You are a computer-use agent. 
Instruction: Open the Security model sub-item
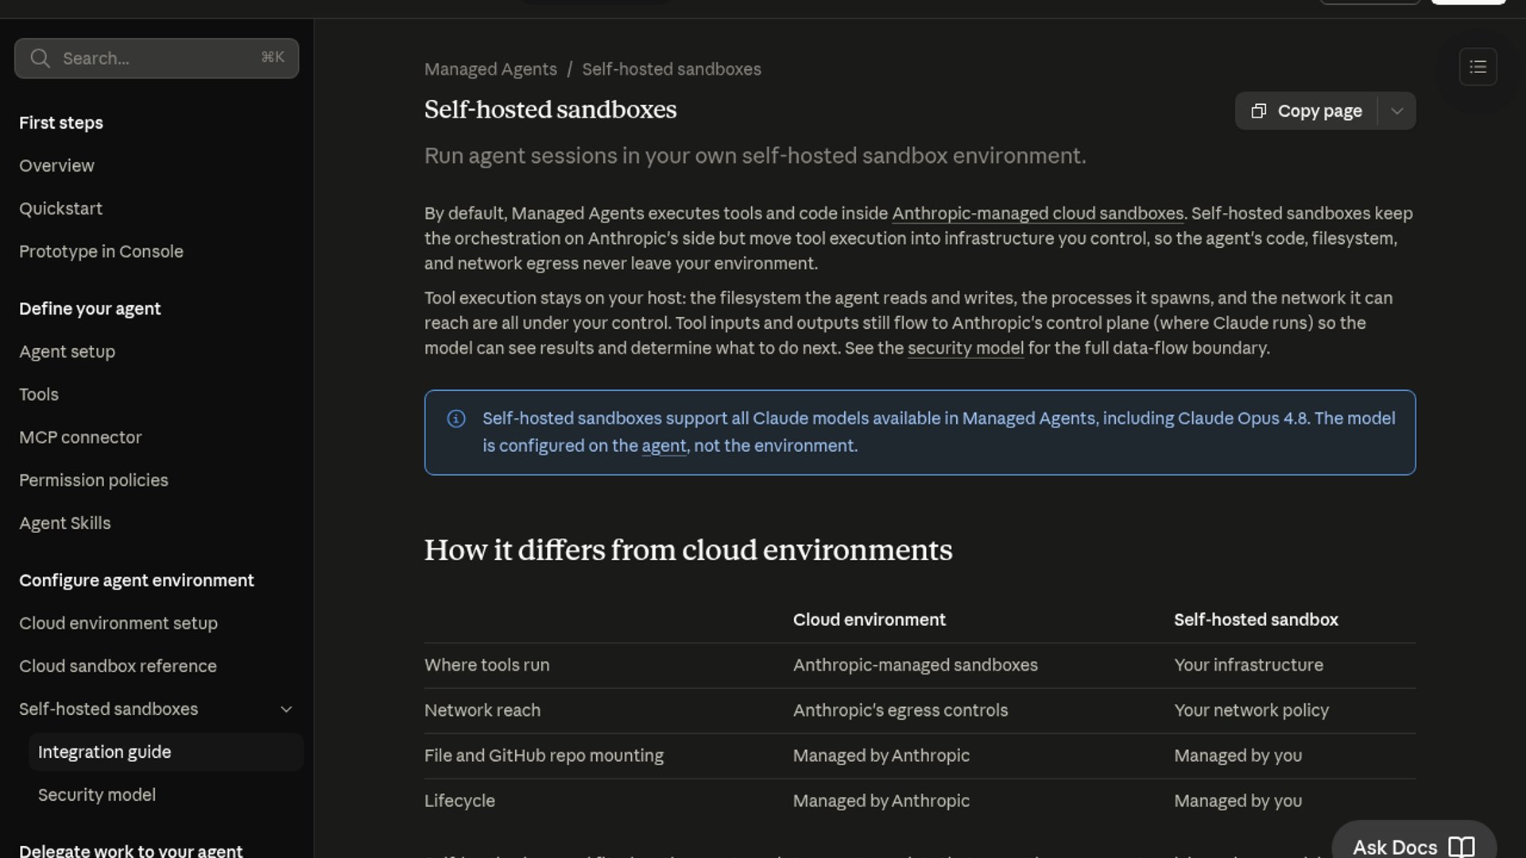coord(97,795)
